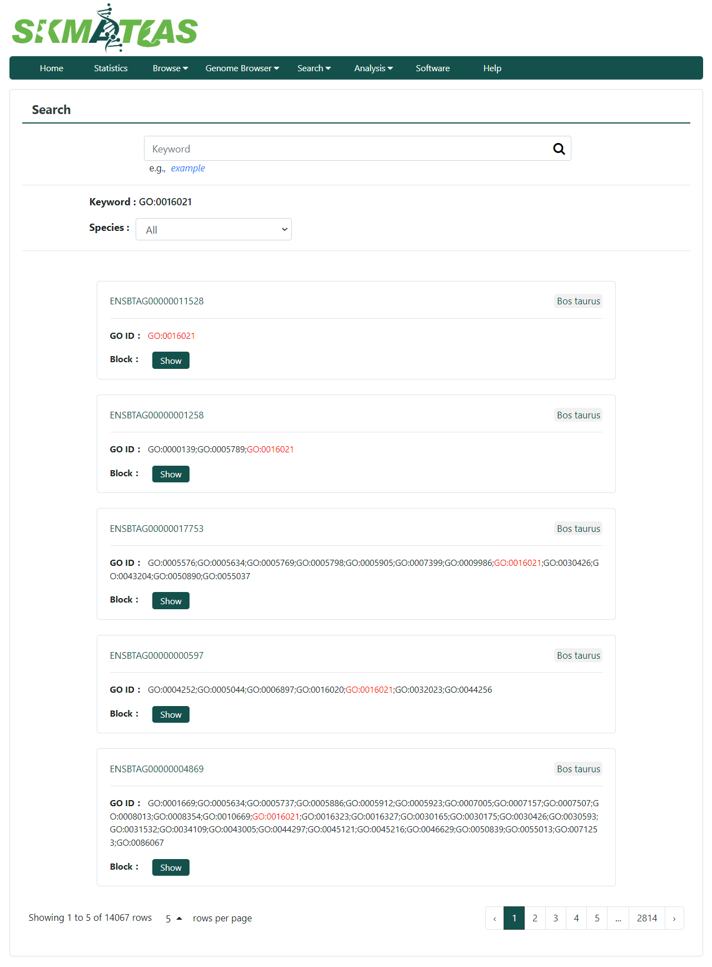Viewport: 712px width, 967px height.
Task: Open the Species dropdown
Action: pos(213,229)
